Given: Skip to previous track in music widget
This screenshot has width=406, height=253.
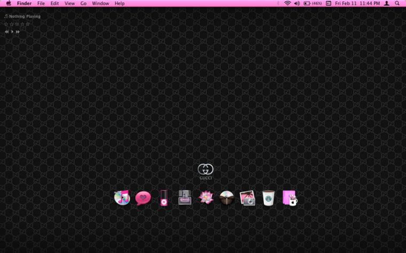Looking at the screenshot, I should 7,32.
